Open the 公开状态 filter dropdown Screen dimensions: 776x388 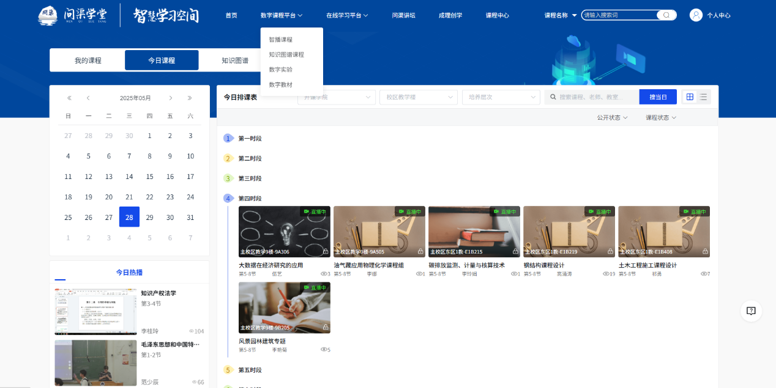[611, 117]
